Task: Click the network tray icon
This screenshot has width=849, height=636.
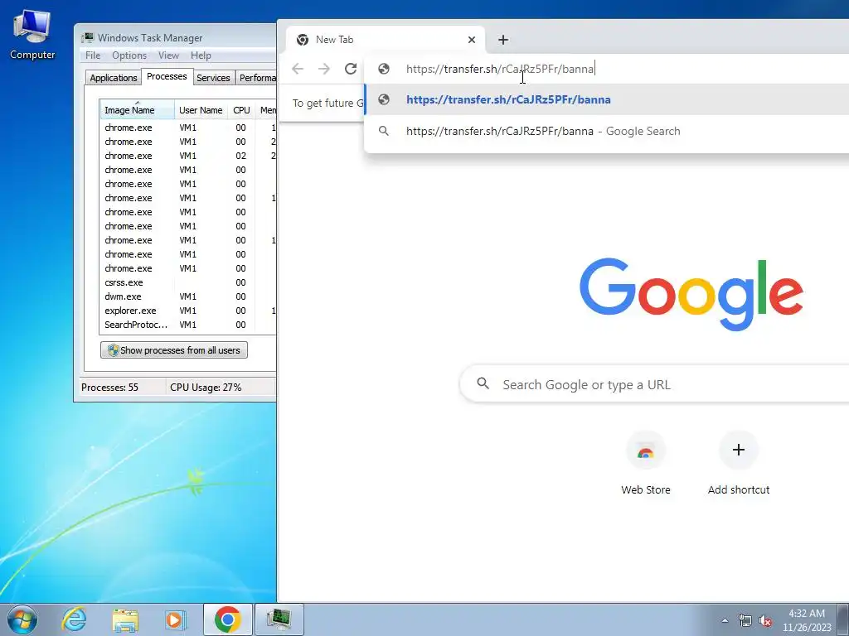Action: 745,620
